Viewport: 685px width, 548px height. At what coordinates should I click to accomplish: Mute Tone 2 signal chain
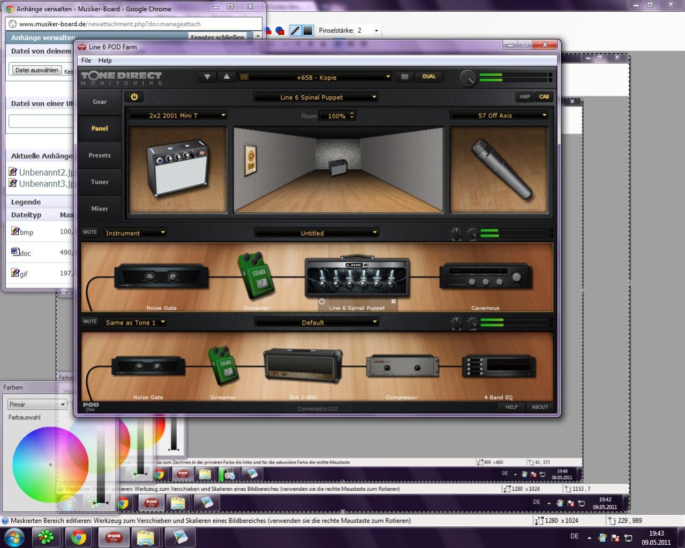point(90,322)
